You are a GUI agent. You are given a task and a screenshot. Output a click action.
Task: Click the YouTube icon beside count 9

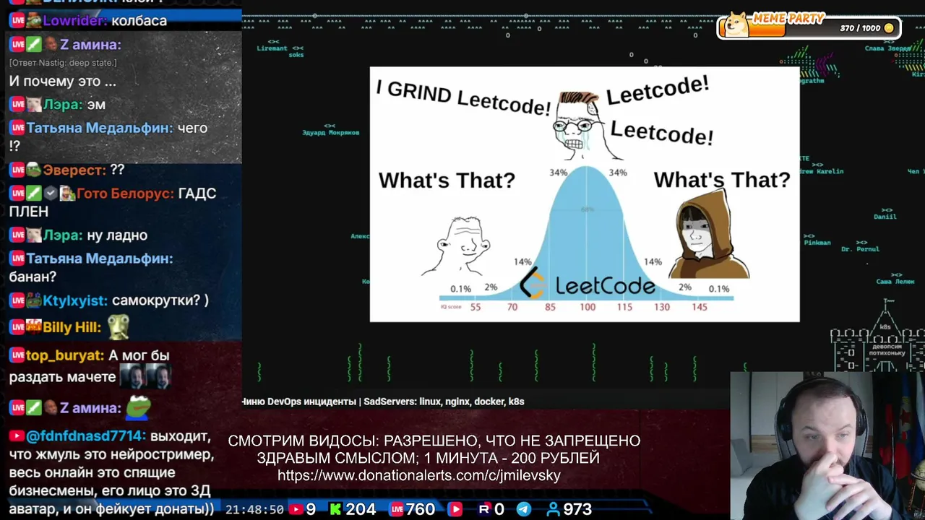[295, 509]
